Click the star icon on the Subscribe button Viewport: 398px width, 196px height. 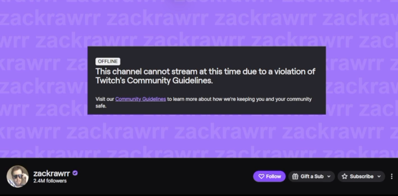tap(344, 176)
